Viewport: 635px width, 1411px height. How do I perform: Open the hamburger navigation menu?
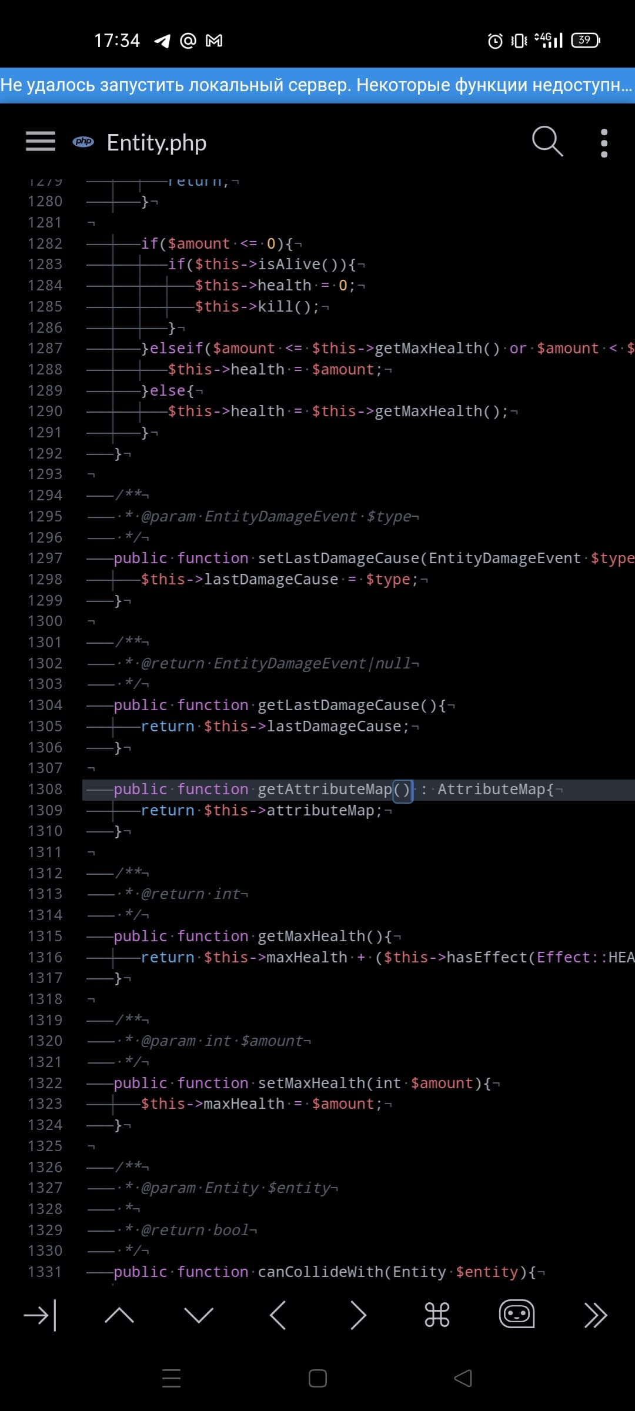point(41,142)
